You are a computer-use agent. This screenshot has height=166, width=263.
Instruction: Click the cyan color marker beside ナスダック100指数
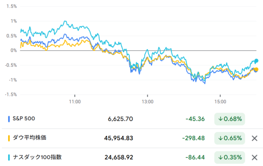click(x=9, y=158)
